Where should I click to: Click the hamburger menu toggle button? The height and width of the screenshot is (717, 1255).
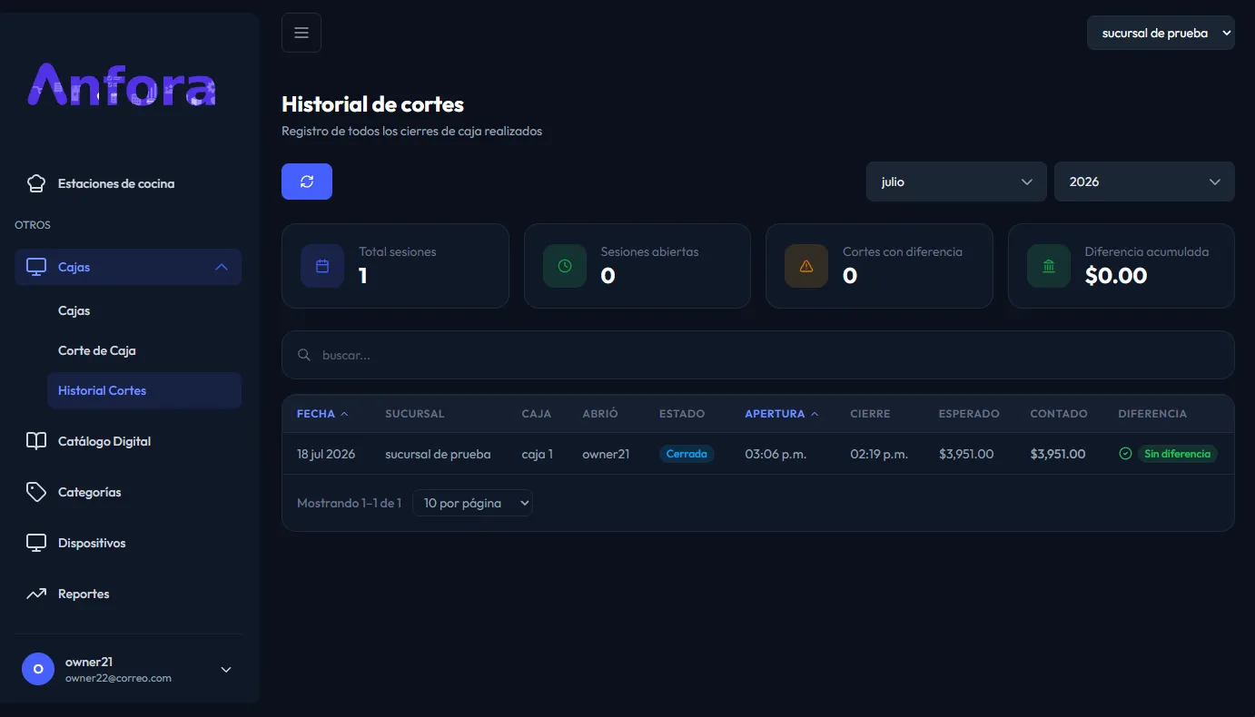[301, 33]
